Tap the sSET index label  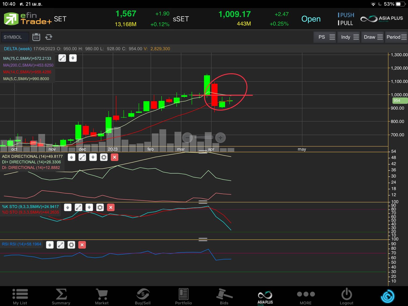pos(181,19)
